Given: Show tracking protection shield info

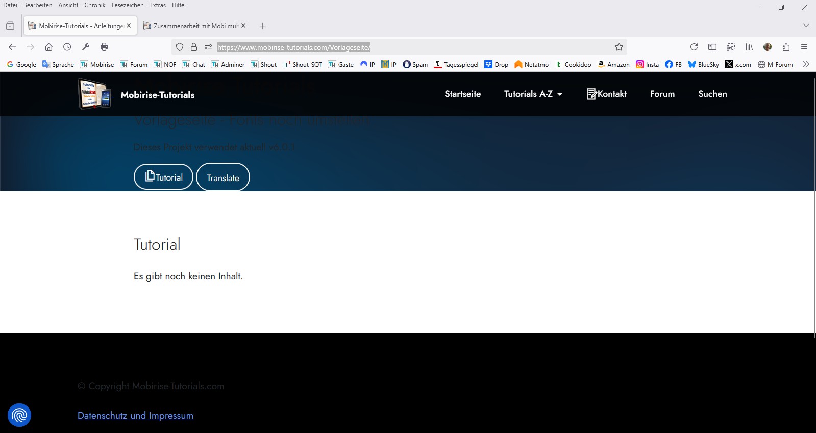Looking at the screenshot, I should coord(180,47).
